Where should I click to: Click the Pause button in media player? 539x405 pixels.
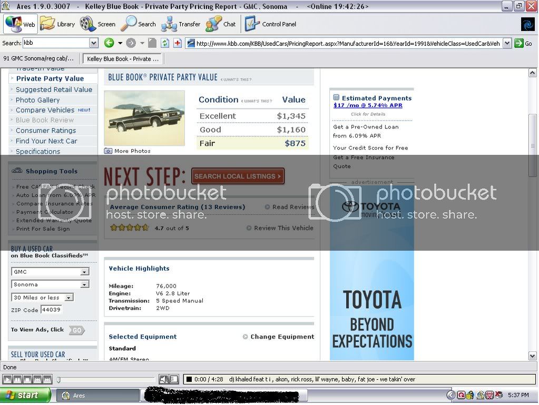[x=17, y=379]
